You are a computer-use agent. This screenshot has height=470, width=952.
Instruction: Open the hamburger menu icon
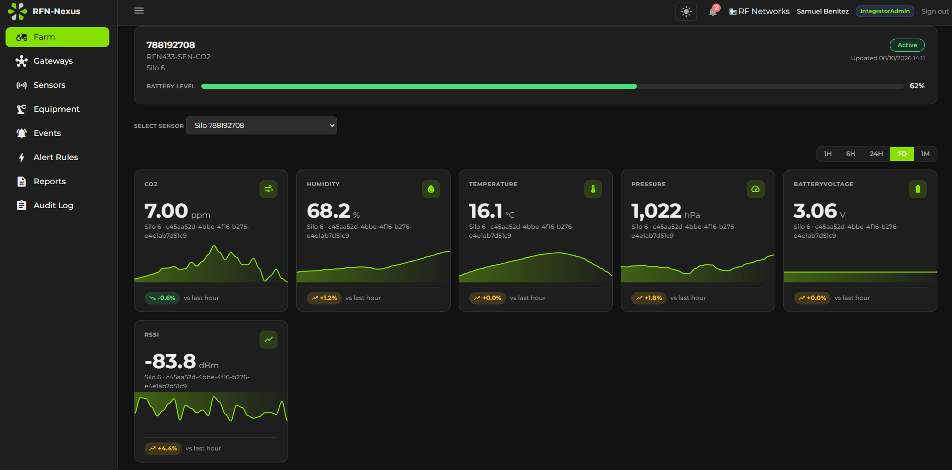(x=139, y=11)
